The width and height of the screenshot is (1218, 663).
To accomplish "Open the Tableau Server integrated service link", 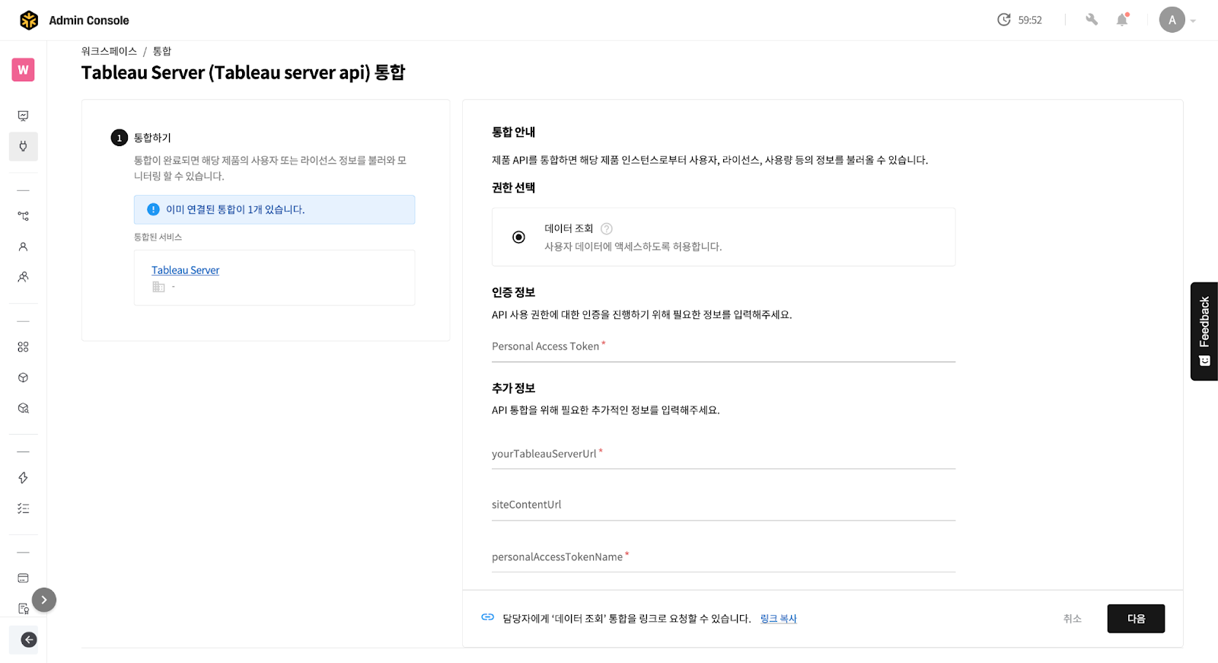I will [185, 270].
